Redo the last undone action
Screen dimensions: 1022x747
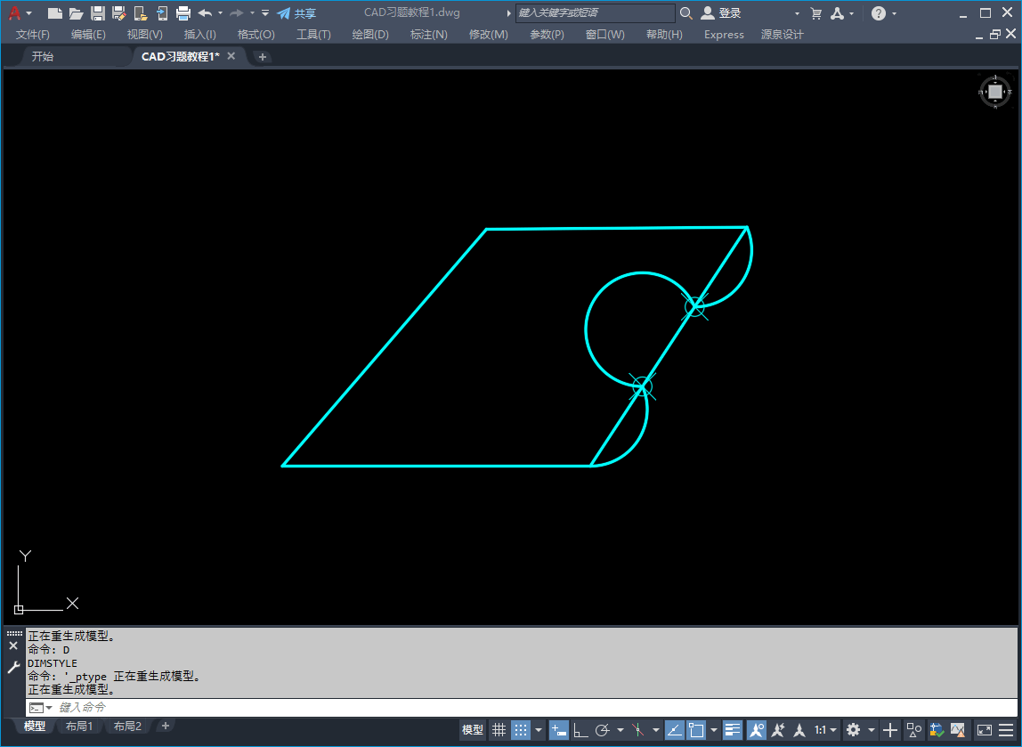[x=237, y=13]
